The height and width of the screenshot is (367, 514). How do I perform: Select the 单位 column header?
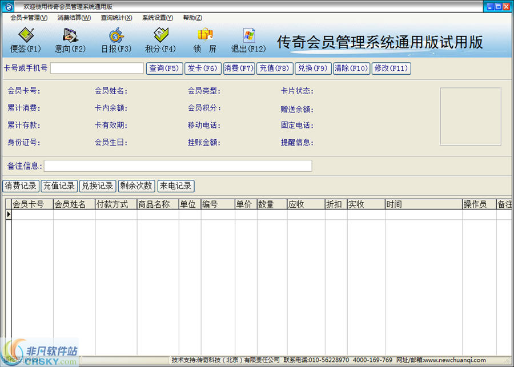point(190,204)
